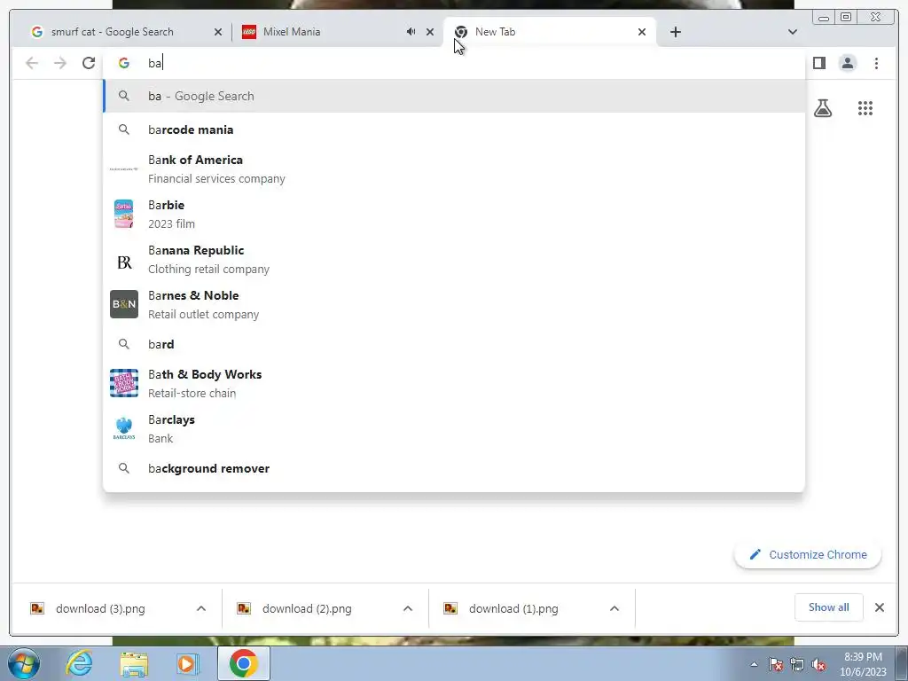Click Show all downloads
Image resolution: width=908 pixels, height=681 pixels.
829,607
